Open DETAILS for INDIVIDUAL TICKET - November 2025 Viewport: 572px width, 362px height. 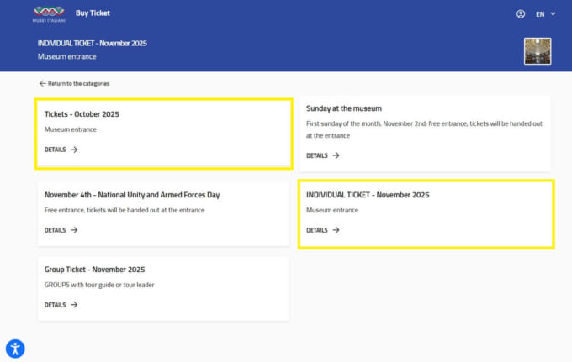click(x=317, y=230)
